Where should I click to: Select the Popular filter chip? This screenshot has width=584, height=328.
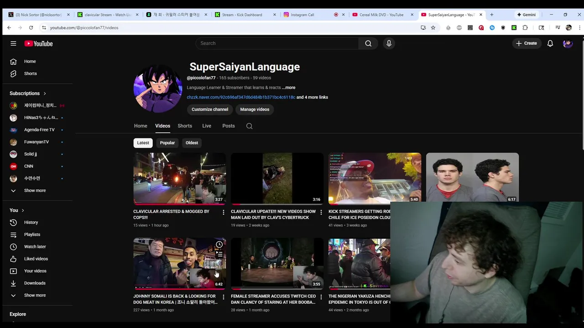(x=167, y=143)
